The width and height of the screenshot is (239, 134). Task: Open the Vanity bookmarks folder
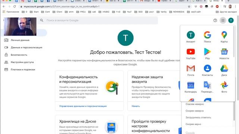tap(162, 12)
